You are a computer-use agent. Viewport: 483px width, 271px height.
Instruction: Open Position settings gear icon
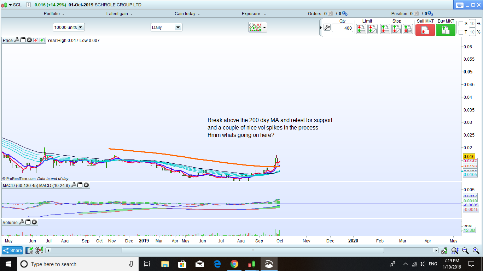[x=430, y=13]
